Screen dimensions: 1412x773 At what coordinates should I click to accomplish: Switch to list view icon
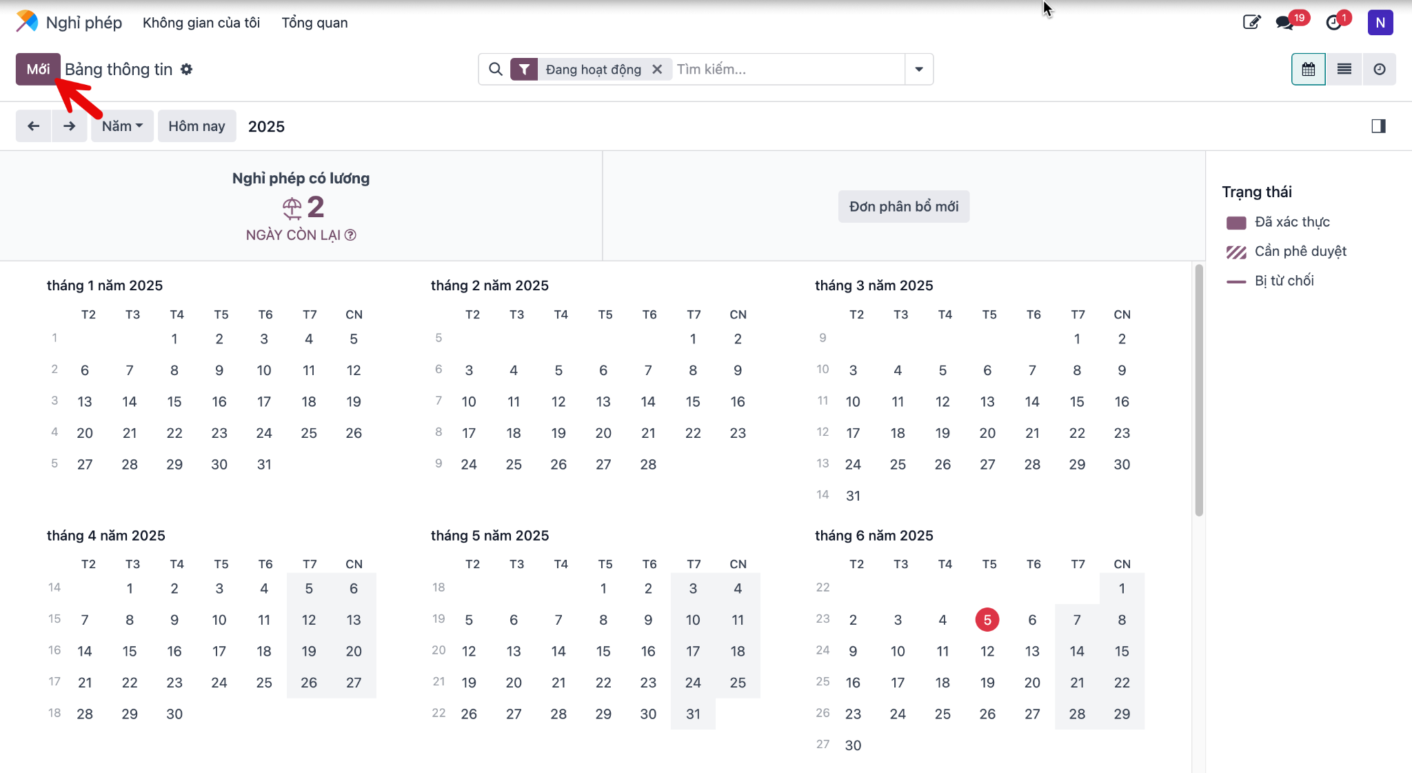[x=1344, y=69]
